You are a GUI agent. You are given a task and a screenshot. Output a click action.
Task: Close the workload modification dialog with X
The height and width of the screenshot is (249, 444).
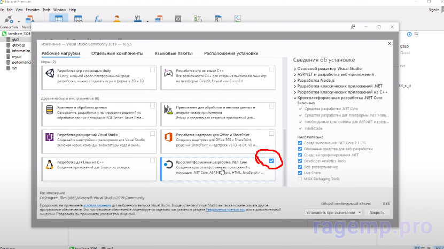coord(390,43)
